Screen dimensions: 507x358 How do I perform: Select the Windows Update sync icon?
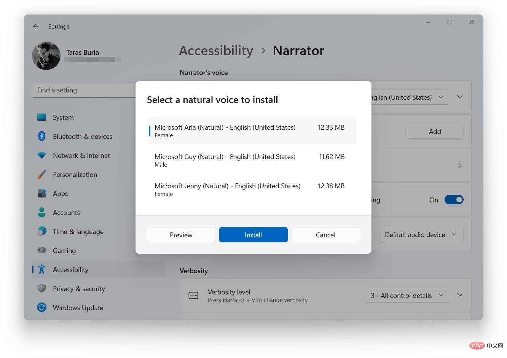(42, 307)
